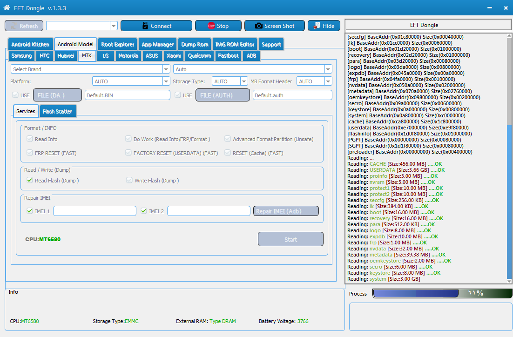Click the IMEI 2 input field
Screen dimensions: 513x337
tap(209, 211)
